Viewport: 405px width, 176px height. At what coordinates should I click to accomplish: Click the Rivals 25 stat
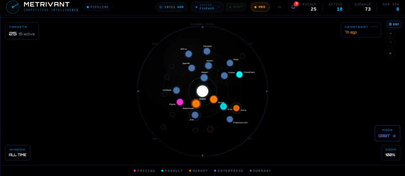(309, 7)
